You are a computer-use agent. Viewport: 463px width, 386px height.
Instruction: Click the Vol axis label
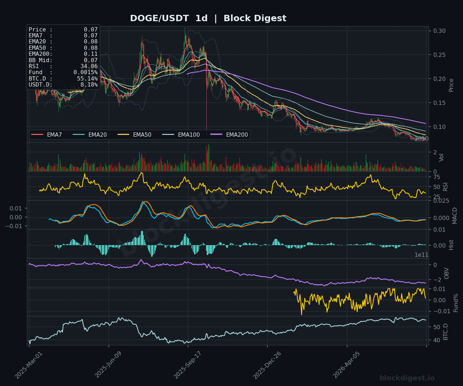coord(441,158)
